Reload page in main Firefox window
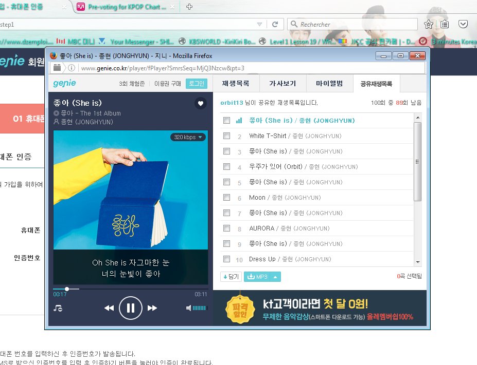This screenshot has height=365, width=477. pyautogui.click(x=275, y=24)
